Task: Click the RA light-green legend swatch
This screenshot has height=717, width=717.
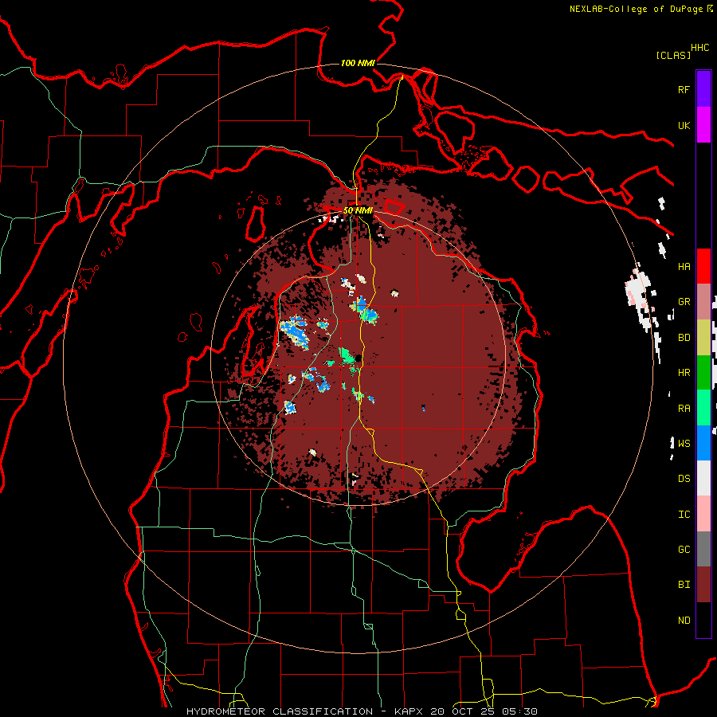Action: coord(703,408)
